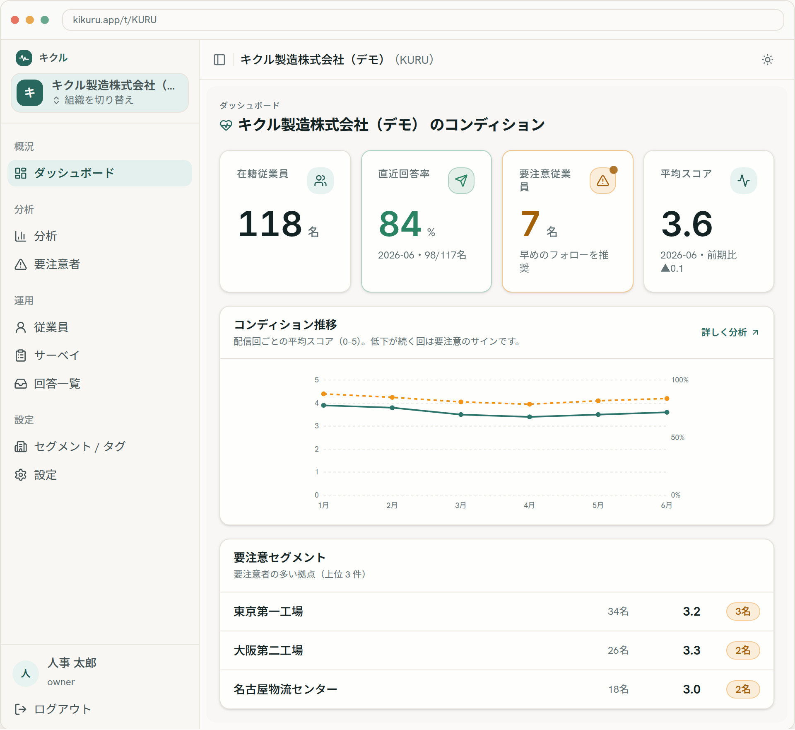The width and height of the screenshot is (795, 730).
Task: Open the 東京第一工場 segment row
Action: click(497, 612)
